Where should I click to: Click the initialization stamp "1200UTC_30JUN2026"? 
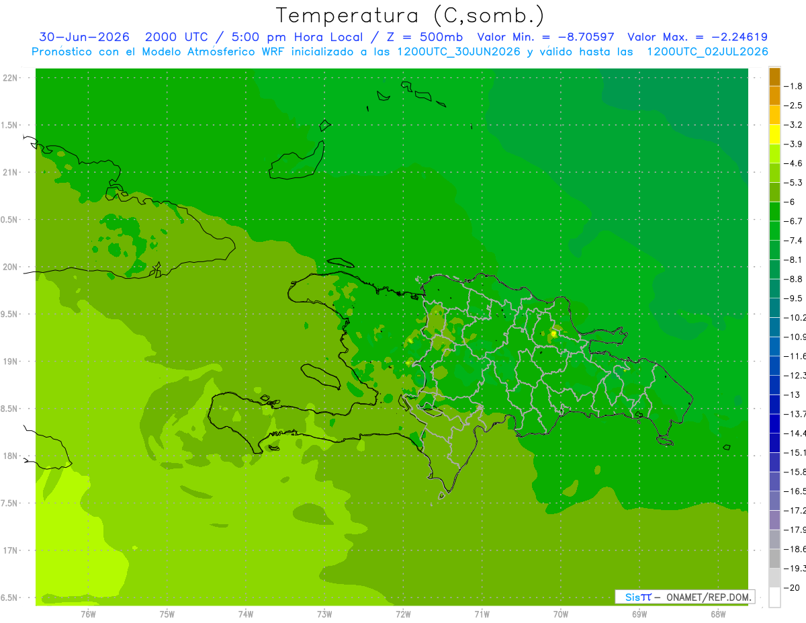click(x=459, y=52)
